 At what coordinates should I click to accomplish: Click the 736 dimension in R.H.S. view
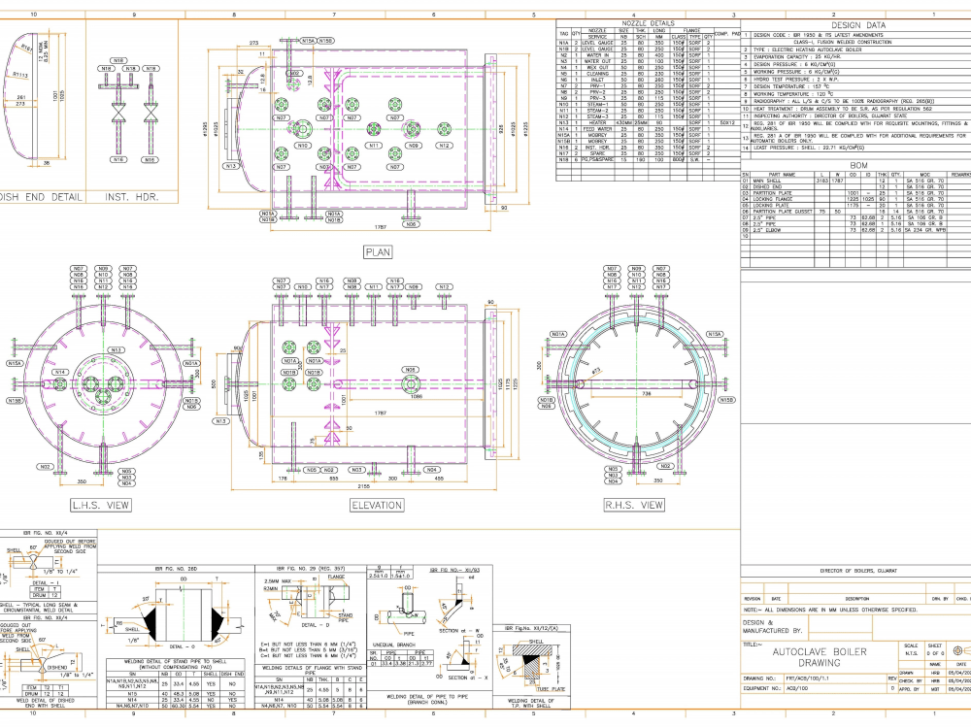647,394
